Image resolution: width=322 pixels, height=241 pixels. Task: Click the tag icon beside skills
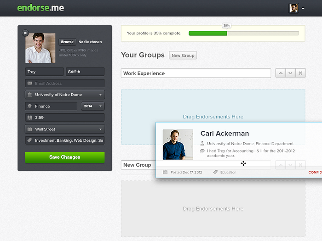coord(30,140)
